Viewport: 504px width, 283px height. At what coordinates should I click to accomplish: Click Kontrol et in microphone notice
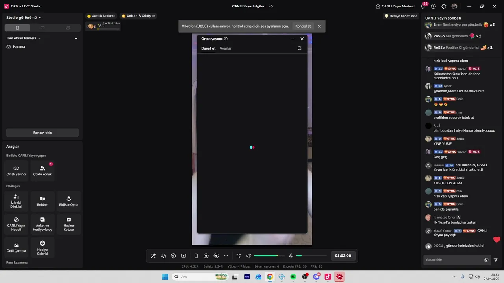[x=303, y=26]
